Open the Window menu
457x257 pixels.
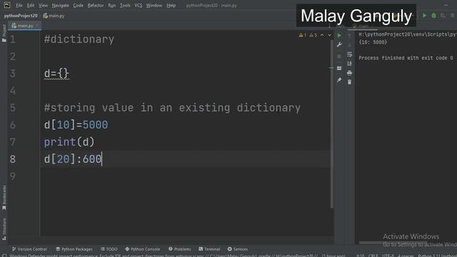coord(154,5)
